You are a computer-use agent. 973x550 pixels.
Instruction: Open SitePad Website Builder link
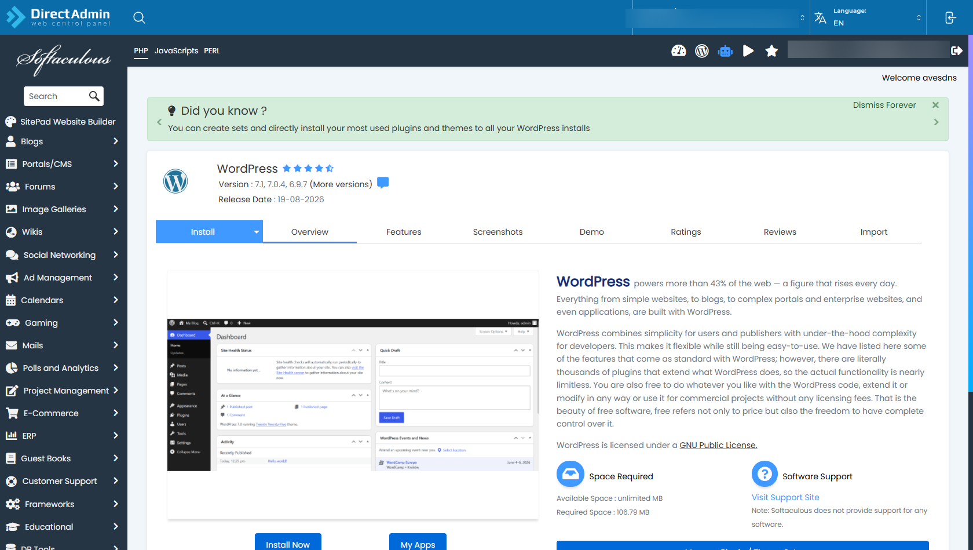tap(68, 122)
